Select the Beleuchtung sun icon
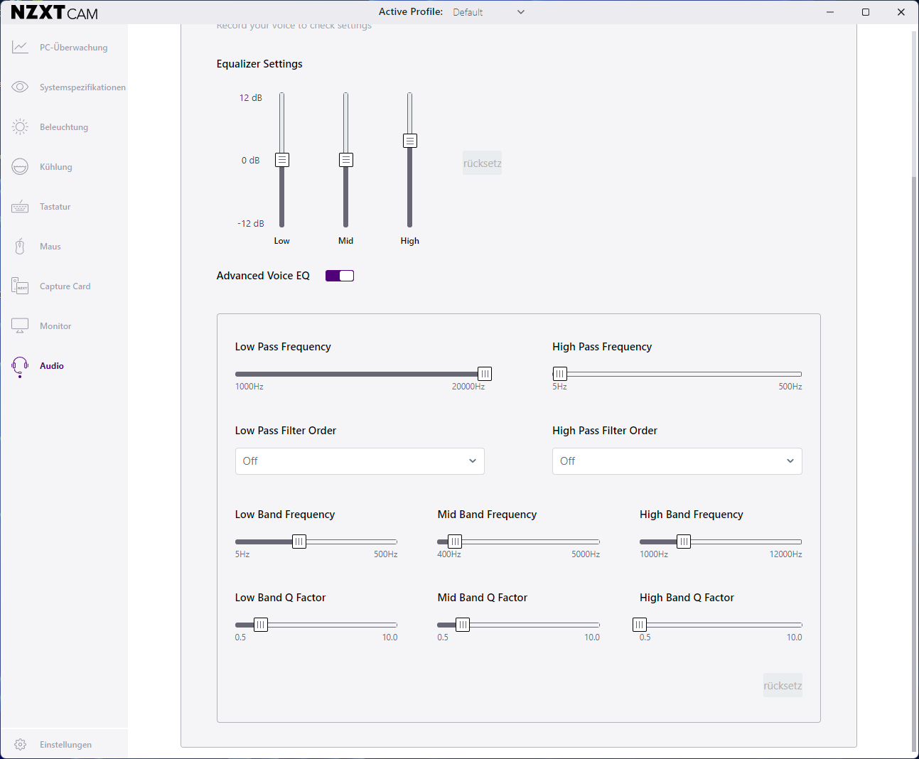919x759 pixels. [x=20, y=127]
